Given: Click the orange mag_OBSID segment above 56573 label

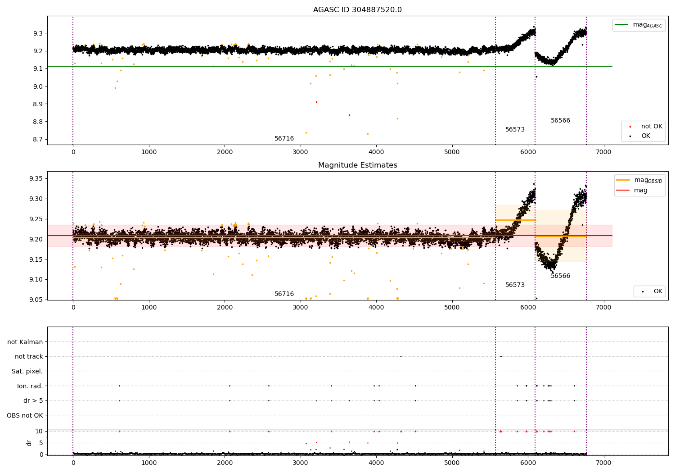Looking at the screenshot, I should click(515, 220).
